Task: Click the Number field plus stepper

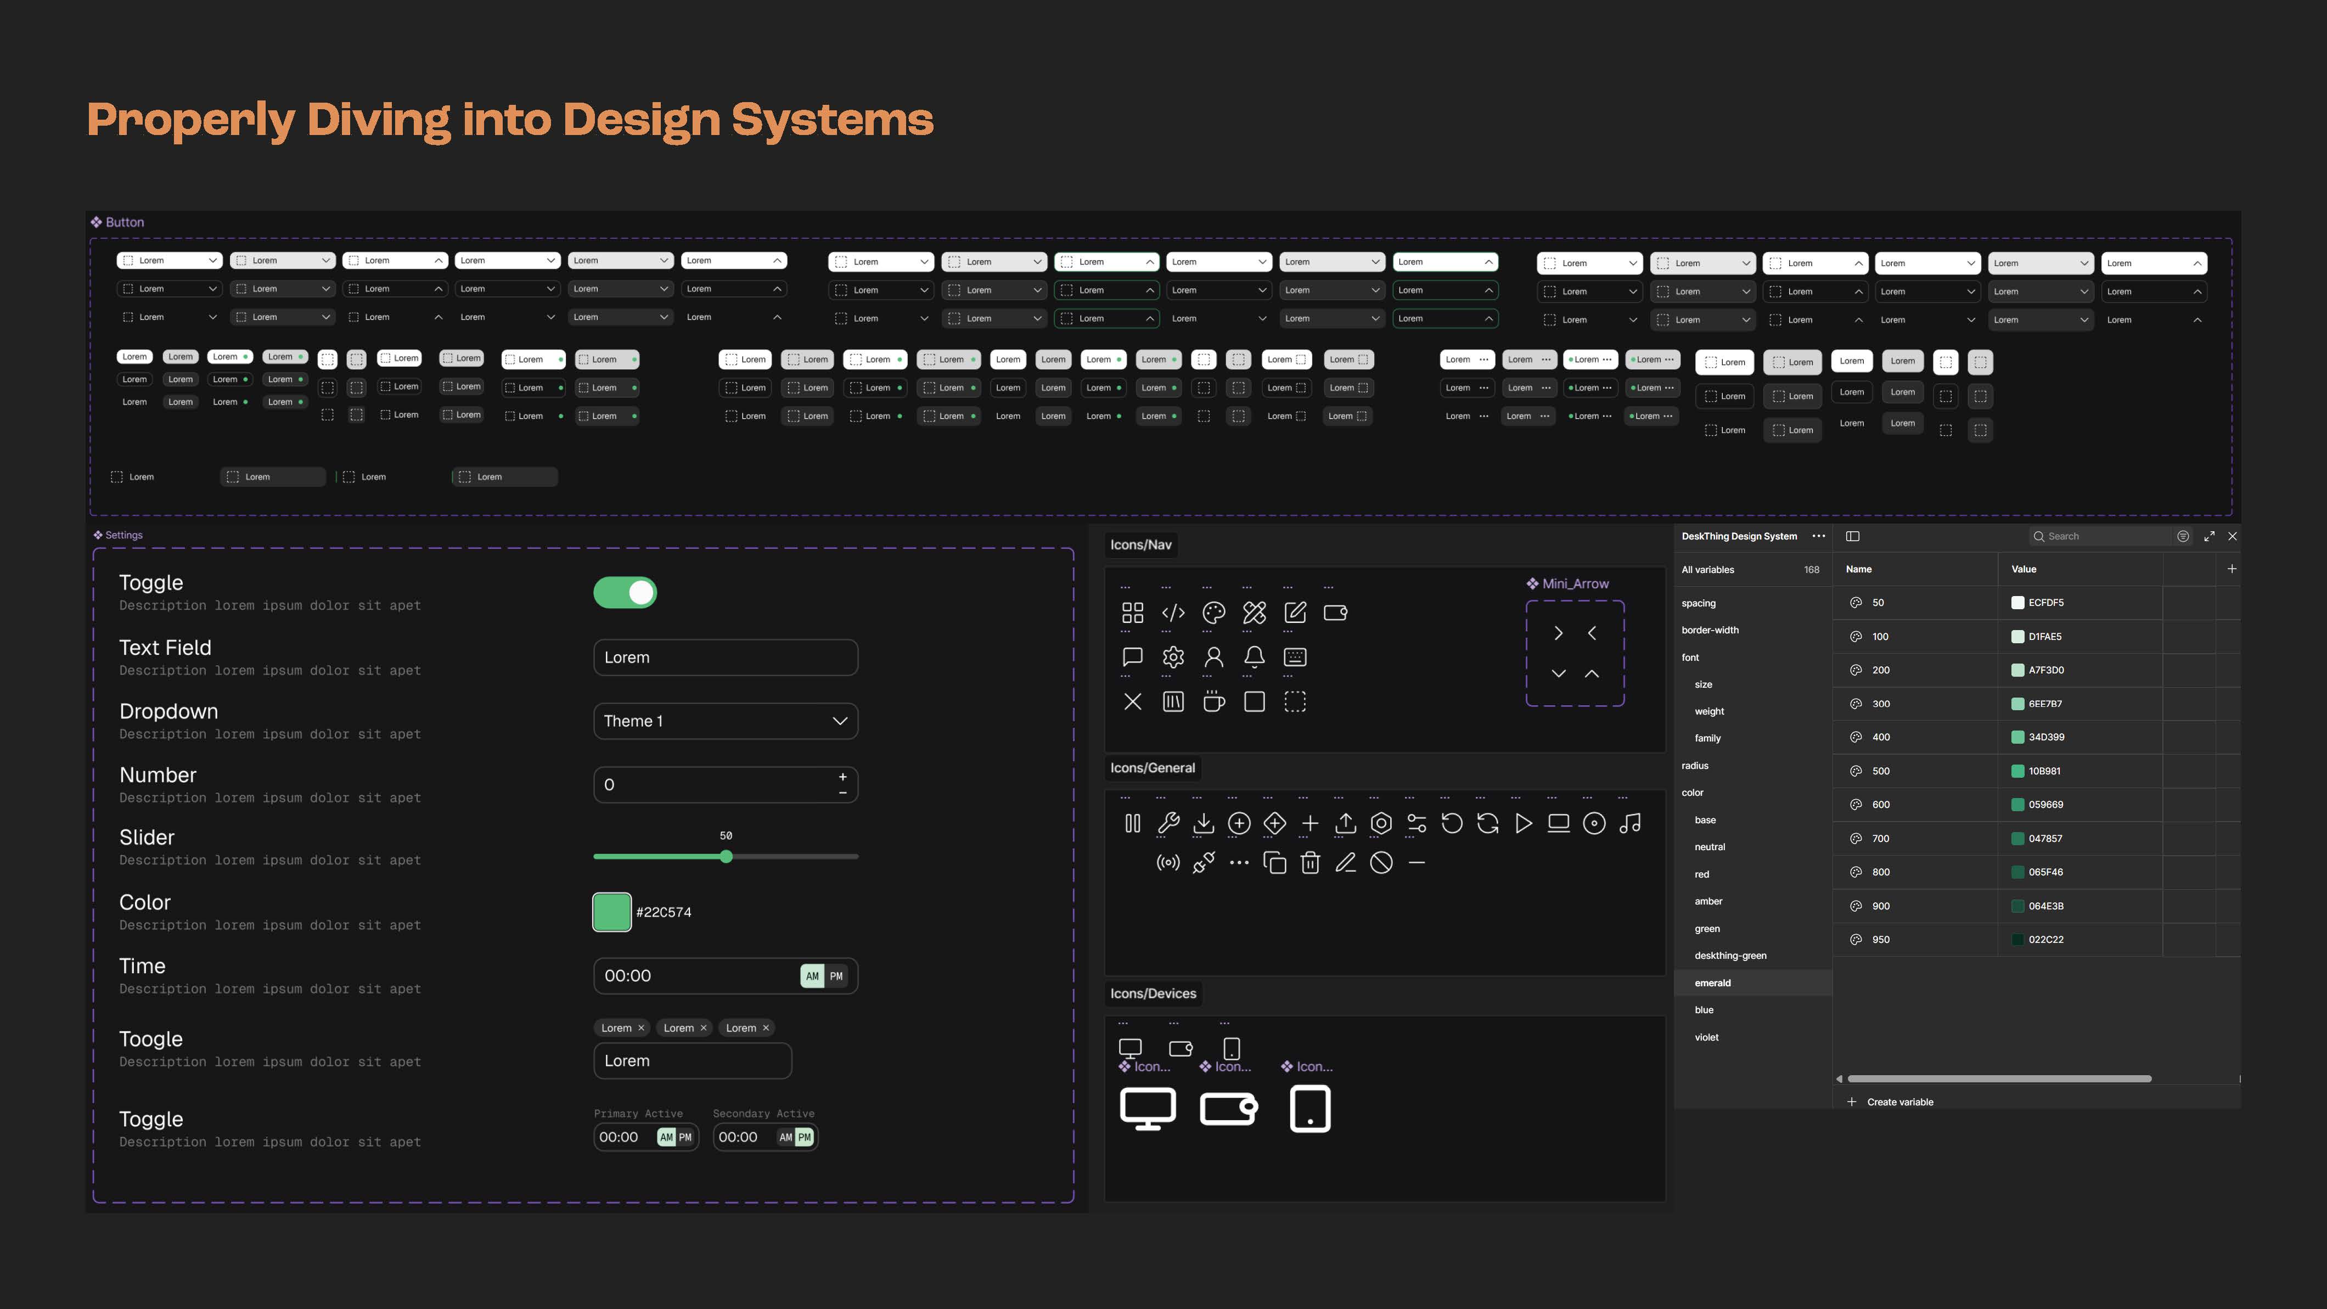Action: tap(842, 777)
